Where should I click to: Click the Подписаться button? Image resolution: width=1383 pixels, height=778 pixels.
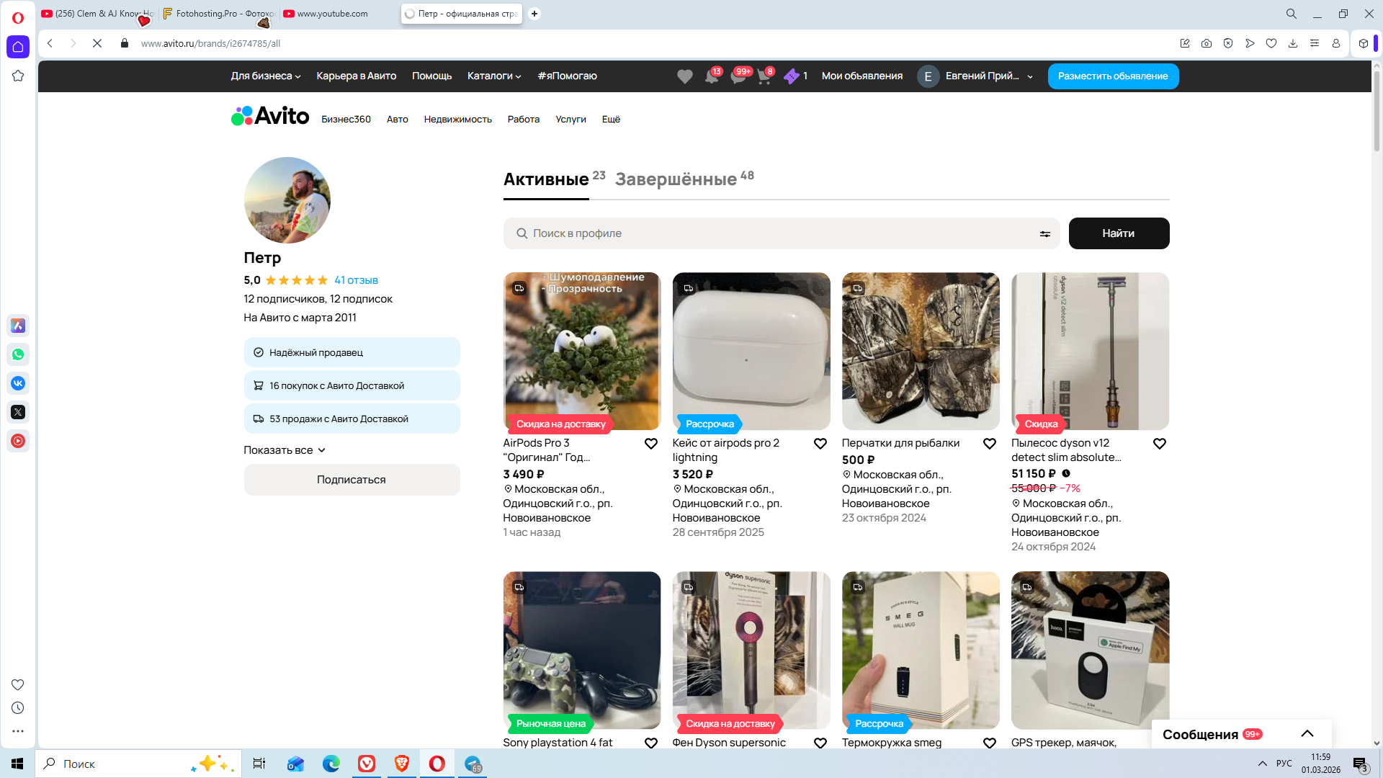tap(352, 480)
